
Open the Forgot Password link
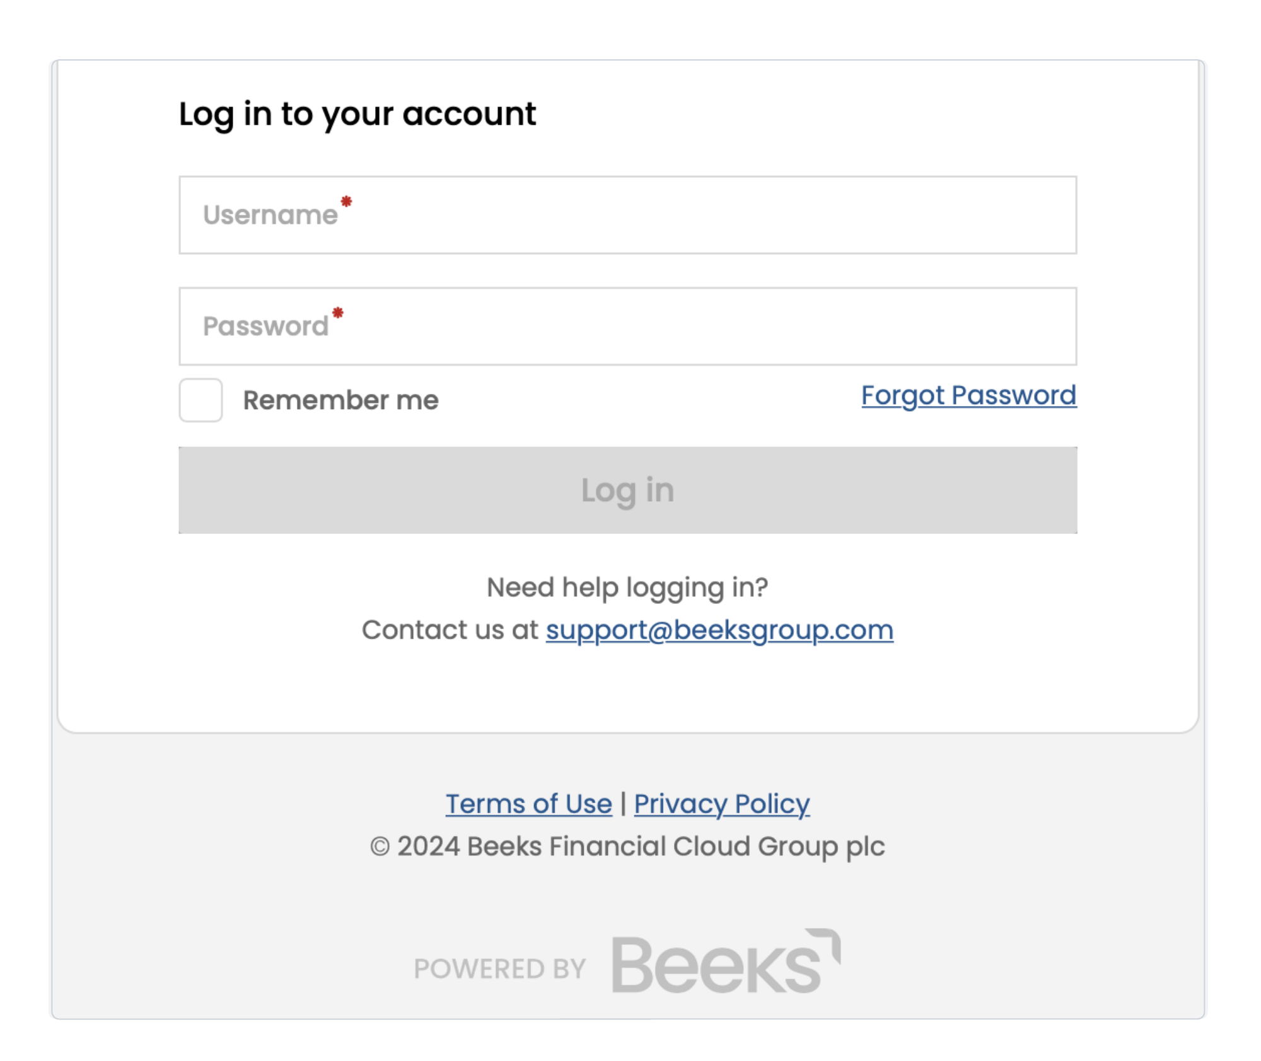point(968,395)
